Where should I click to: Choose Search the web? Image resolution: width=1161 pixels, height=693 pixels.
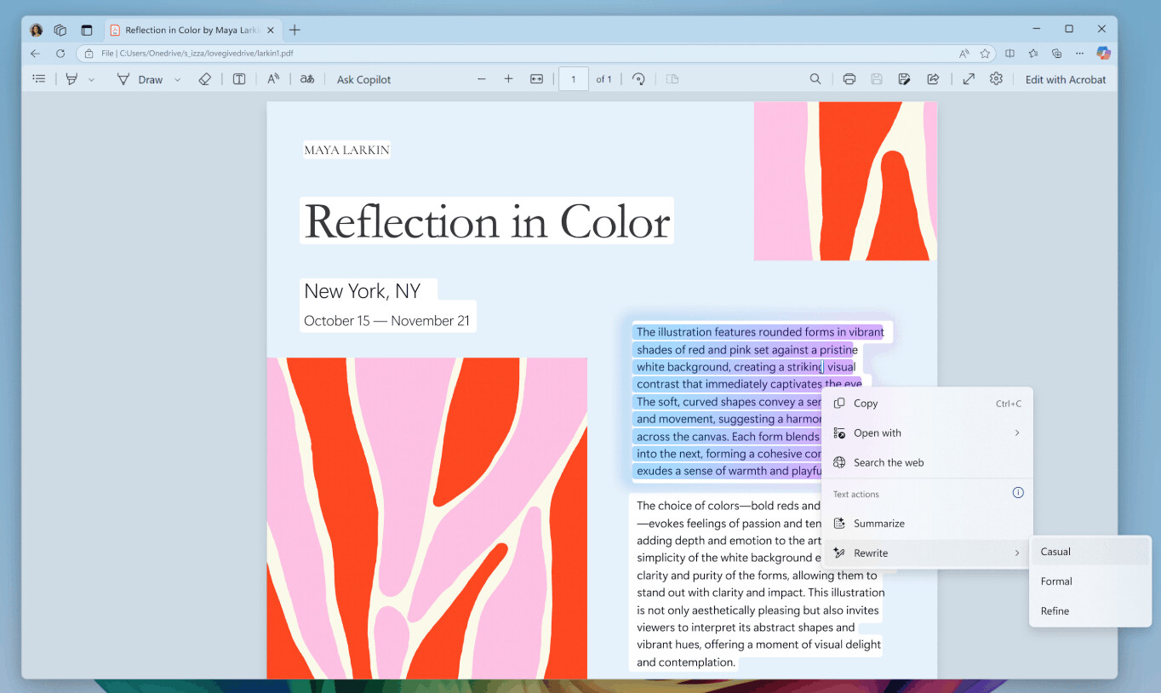(x=927, y=462)
